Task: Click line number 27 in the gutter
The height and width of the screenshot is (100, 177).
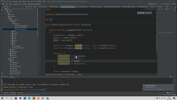Action: 40,61
